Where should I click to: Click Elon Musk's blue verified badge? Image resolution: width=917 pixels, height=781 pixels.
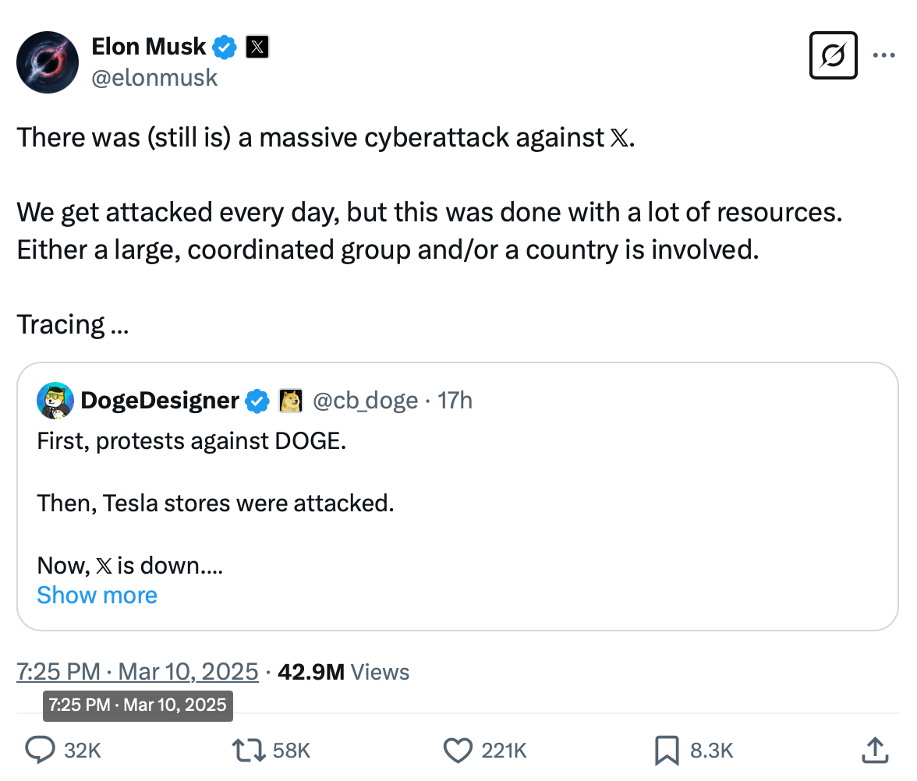pyautogui.click(x=225, y=48)
